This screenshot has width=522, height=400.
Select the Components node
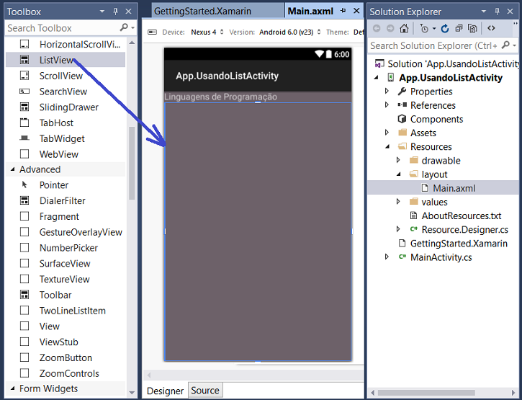coord(436,119)
